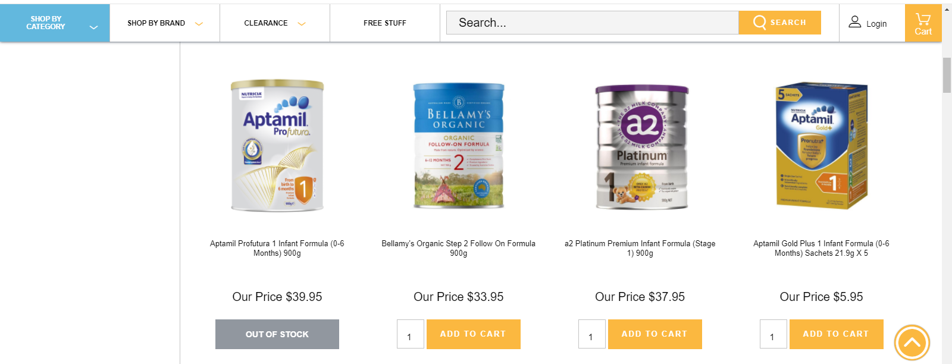
Task: Open the a2 Platinum tin image
Action: (641, 147)
